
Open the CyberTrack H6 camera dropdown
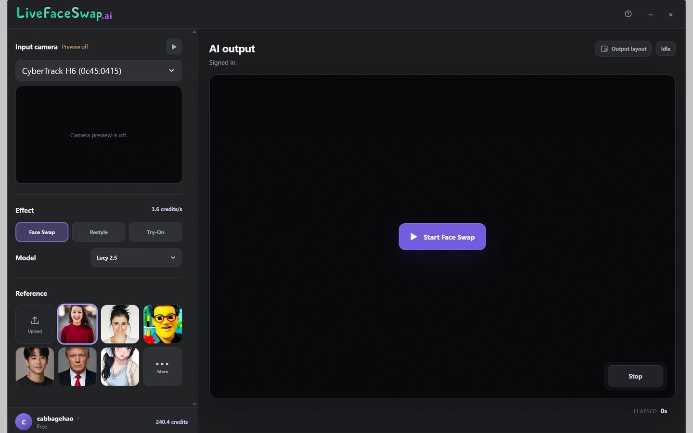click(x=99, y=71)
